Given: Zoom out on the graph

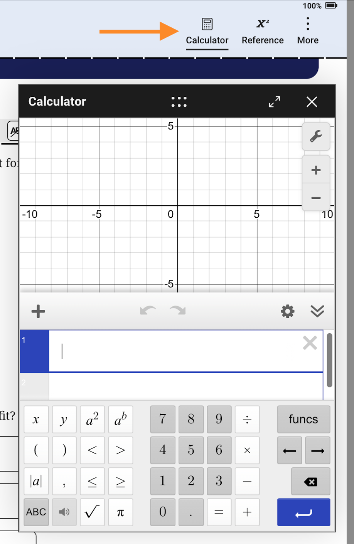Looking at the screenshot, I should point(316,198).
